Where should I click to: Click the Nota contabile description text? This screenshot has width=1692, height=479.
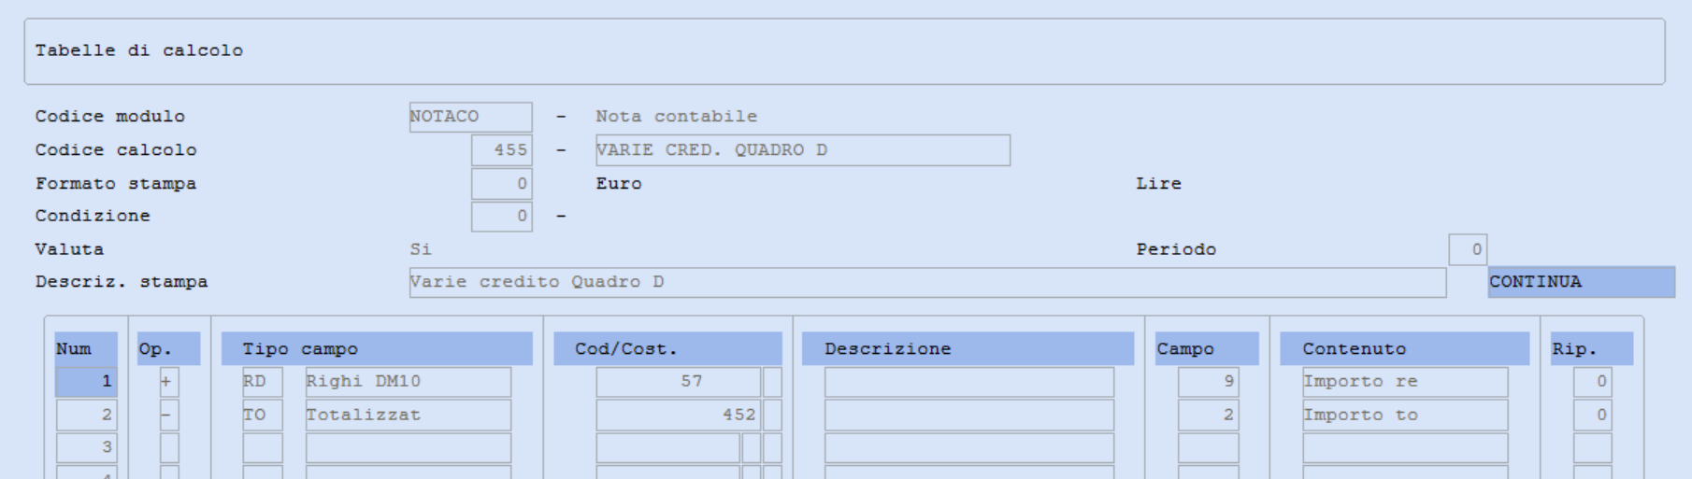pyautogui.click(x=677, y=117)
